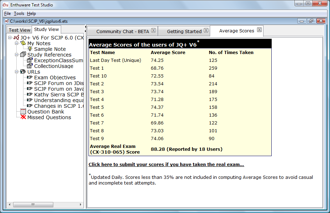Click the submit your real exam scores link

click(166, 164)
